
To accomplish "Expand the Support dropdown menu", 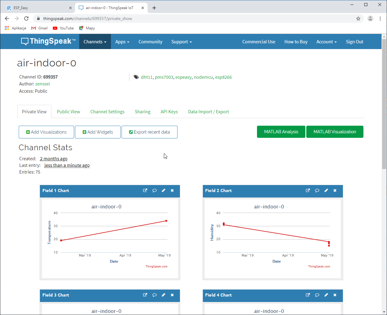I will coord(182,42).
